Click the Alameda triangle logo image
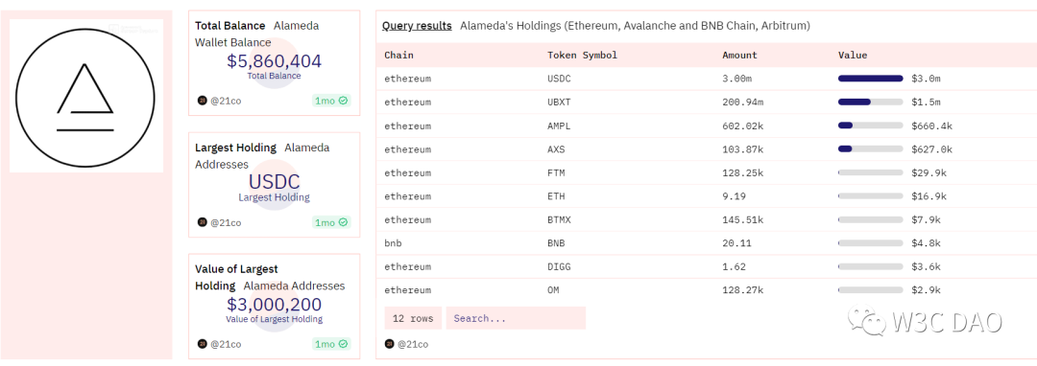The image size is (1037, 366). [86, 96]
